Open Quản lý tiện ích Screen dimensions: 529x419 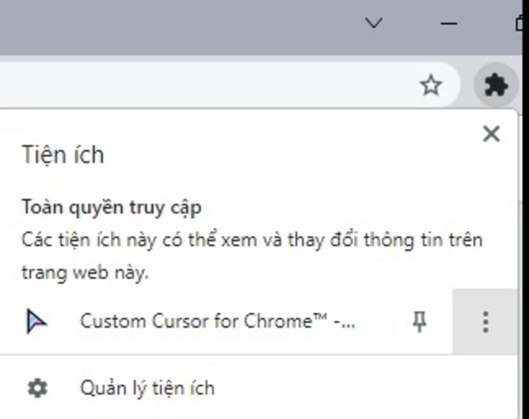(x=147, y=388)
